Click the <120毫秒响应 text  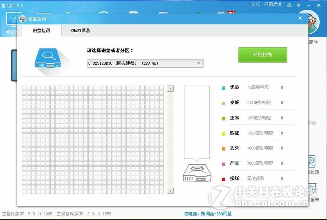coord(260,133)
